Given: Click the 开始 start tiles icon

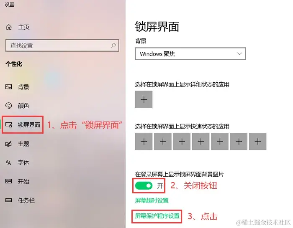Looking at the screenshot, I should pyautogui.click(x=9, y=181).
